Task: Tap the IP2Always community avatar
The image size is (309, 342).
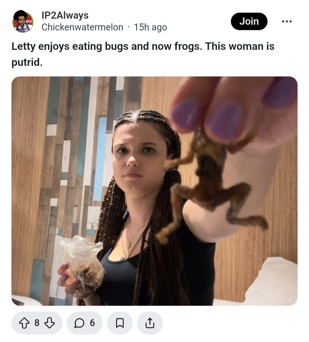Action: (23, 21)
